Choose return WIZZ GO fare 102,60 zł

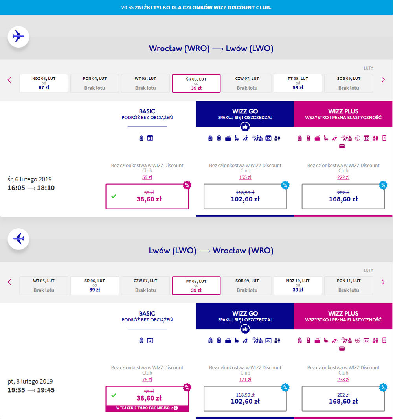click(x=245, y=399)
